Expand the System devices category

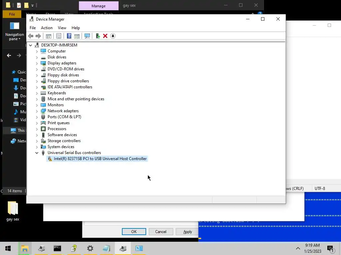tap(37, 147)
